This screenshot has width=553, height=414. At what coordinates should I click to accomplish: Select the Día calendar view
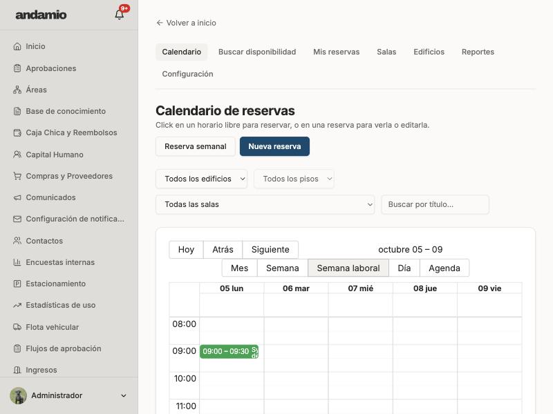tap(404, 268)
